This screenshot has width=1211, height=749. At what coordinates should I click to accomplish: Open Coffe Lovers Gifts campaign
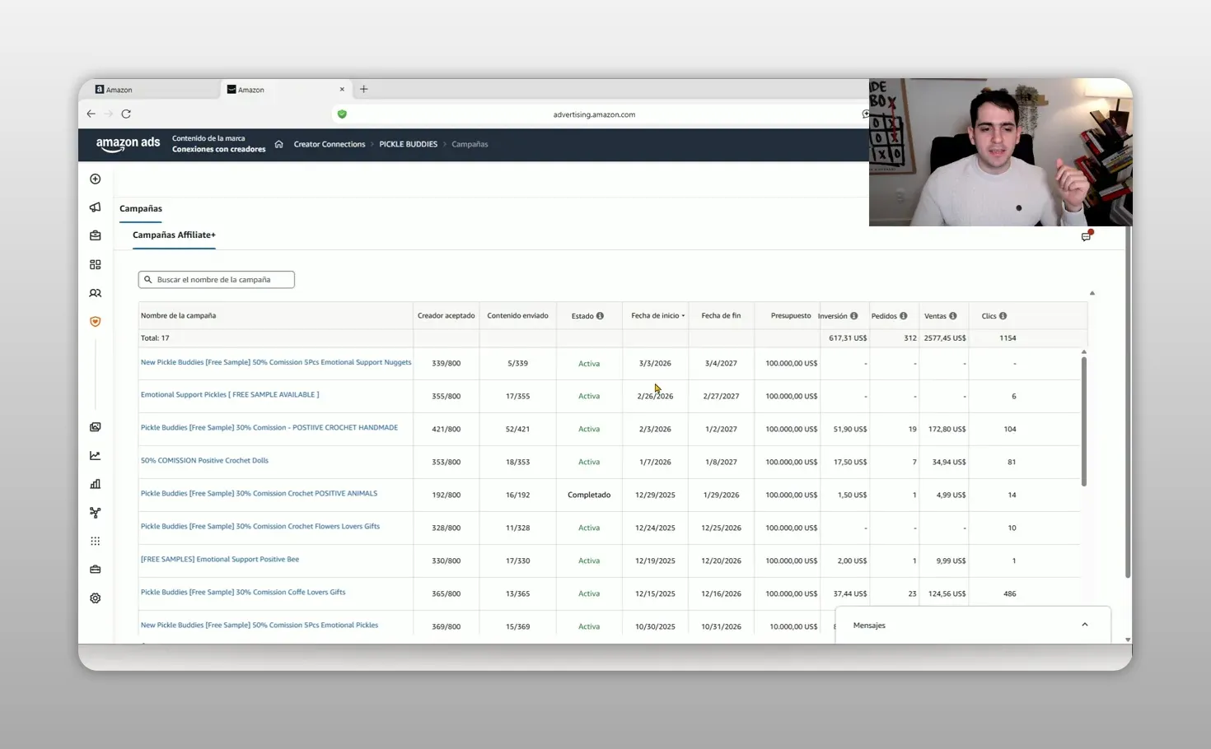pos(243,593)
